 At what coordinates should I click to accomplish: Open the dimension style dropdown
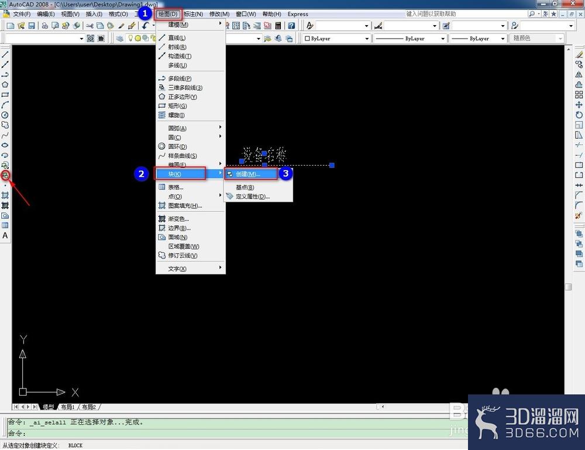(411, 26)
